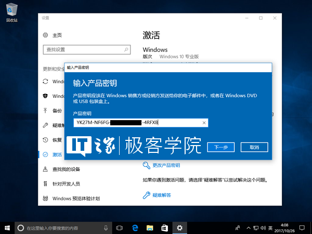Image resolution: width=312 pixels, height=234 pixels.
Task: Click the For developers icon in the sidebar
Action: click(45, 184)
